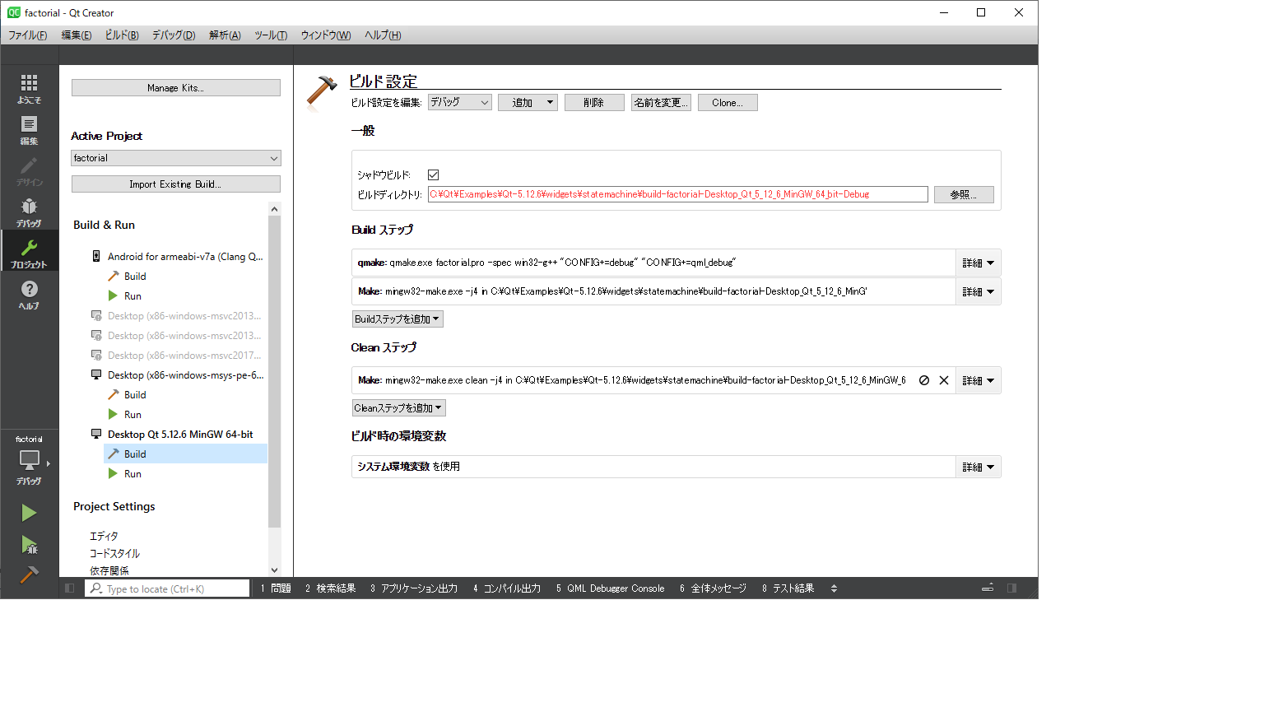
Task: Switch to the Edit (編集) mode
Action: (29, 129)
